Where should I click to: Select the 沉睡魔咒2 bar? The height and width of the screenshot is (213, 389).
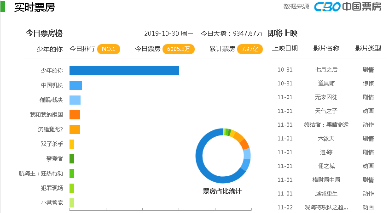click(75, 129)
